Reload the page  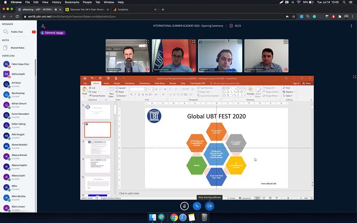(17, 17)
